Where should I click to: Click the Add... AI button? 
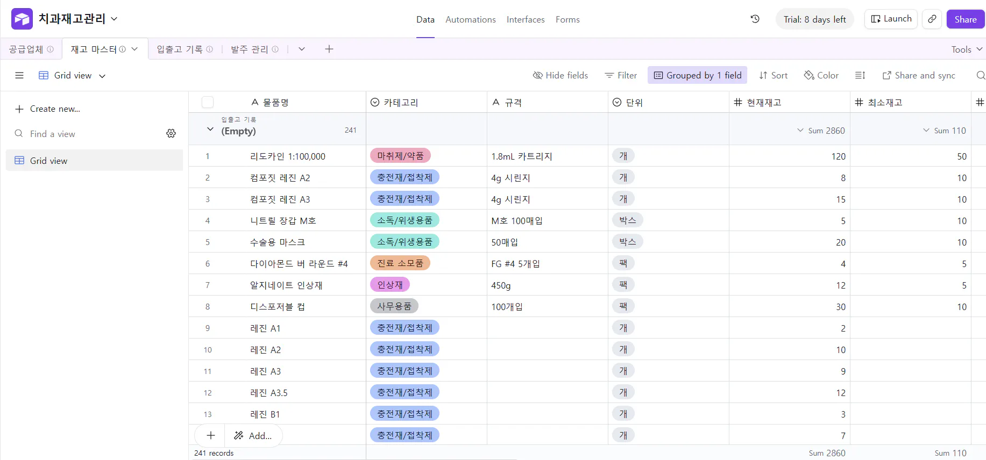tap(253, 435)
